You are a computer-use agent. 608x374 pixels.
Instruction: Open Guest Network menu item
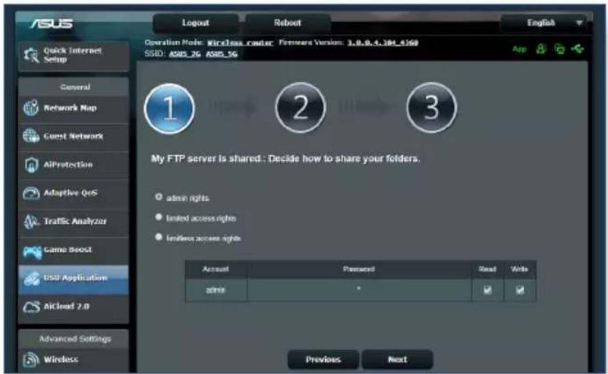74,136
